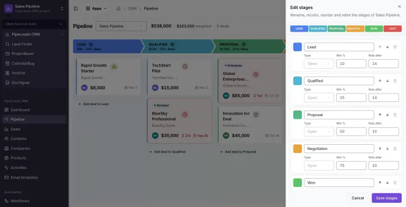Move the Won stage down

pos(387,183)
